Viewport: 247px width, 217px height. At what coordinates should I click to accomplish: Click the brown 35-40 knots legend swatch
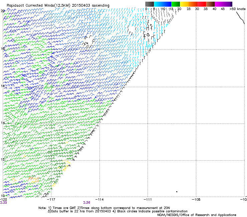[210, 4]
